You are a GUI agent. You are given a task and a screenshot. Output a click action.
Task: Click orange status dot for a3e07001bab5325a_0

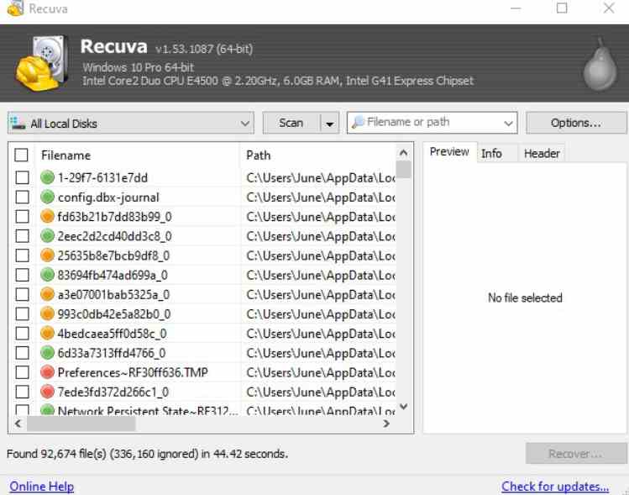[47, 294]
